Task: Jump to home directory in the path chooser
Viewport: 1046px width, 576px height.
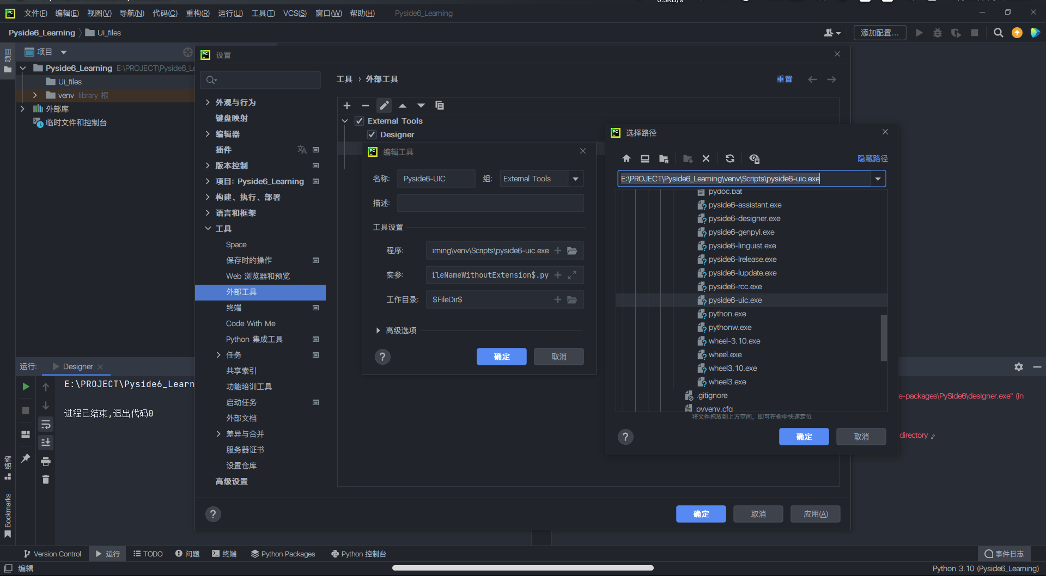Action: tap(626, 158)
